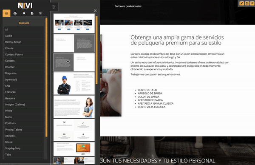
Task: Select the All category
Action: pos(24,30)
